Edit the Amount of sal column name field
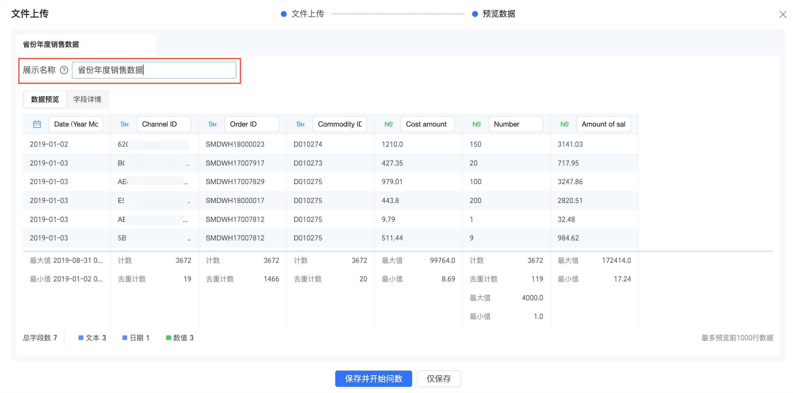The image size is (793, 393). 604,124
